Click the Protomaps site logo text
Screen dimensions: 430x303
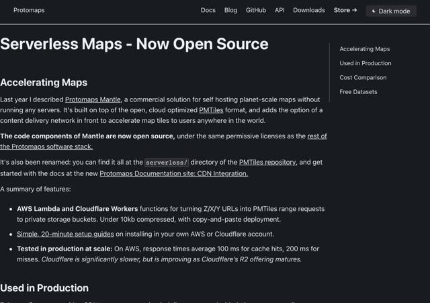(x=30, y=11)
